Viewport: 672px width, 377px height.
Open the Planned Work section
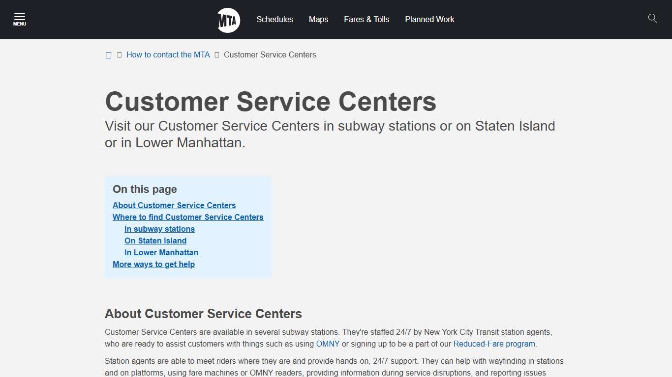point(429,19)
